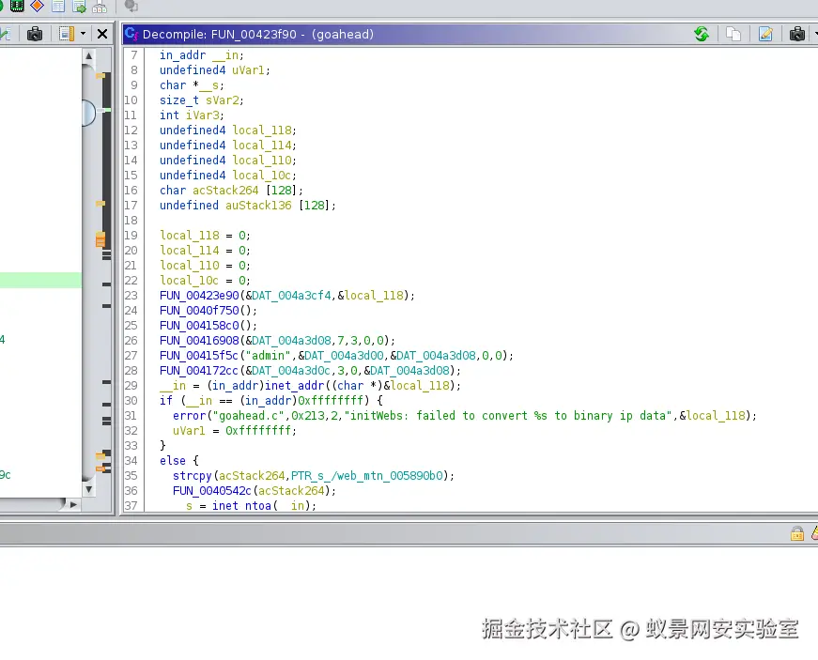Select the "admin" string literal
Screen dimensions: 818x660
point(268,356)
